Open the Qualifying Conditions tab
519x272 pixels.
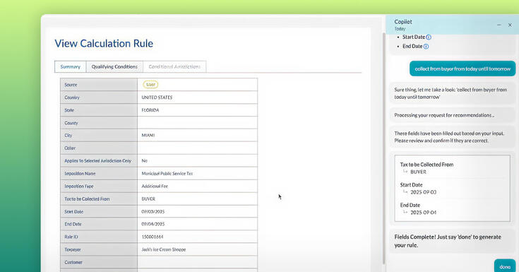point(114,66)
